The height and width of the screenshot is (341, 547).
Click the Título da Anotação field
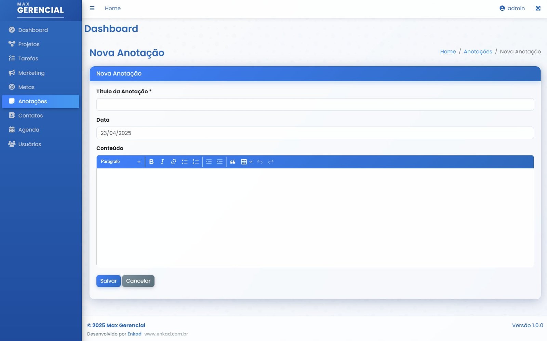point(315,105)
